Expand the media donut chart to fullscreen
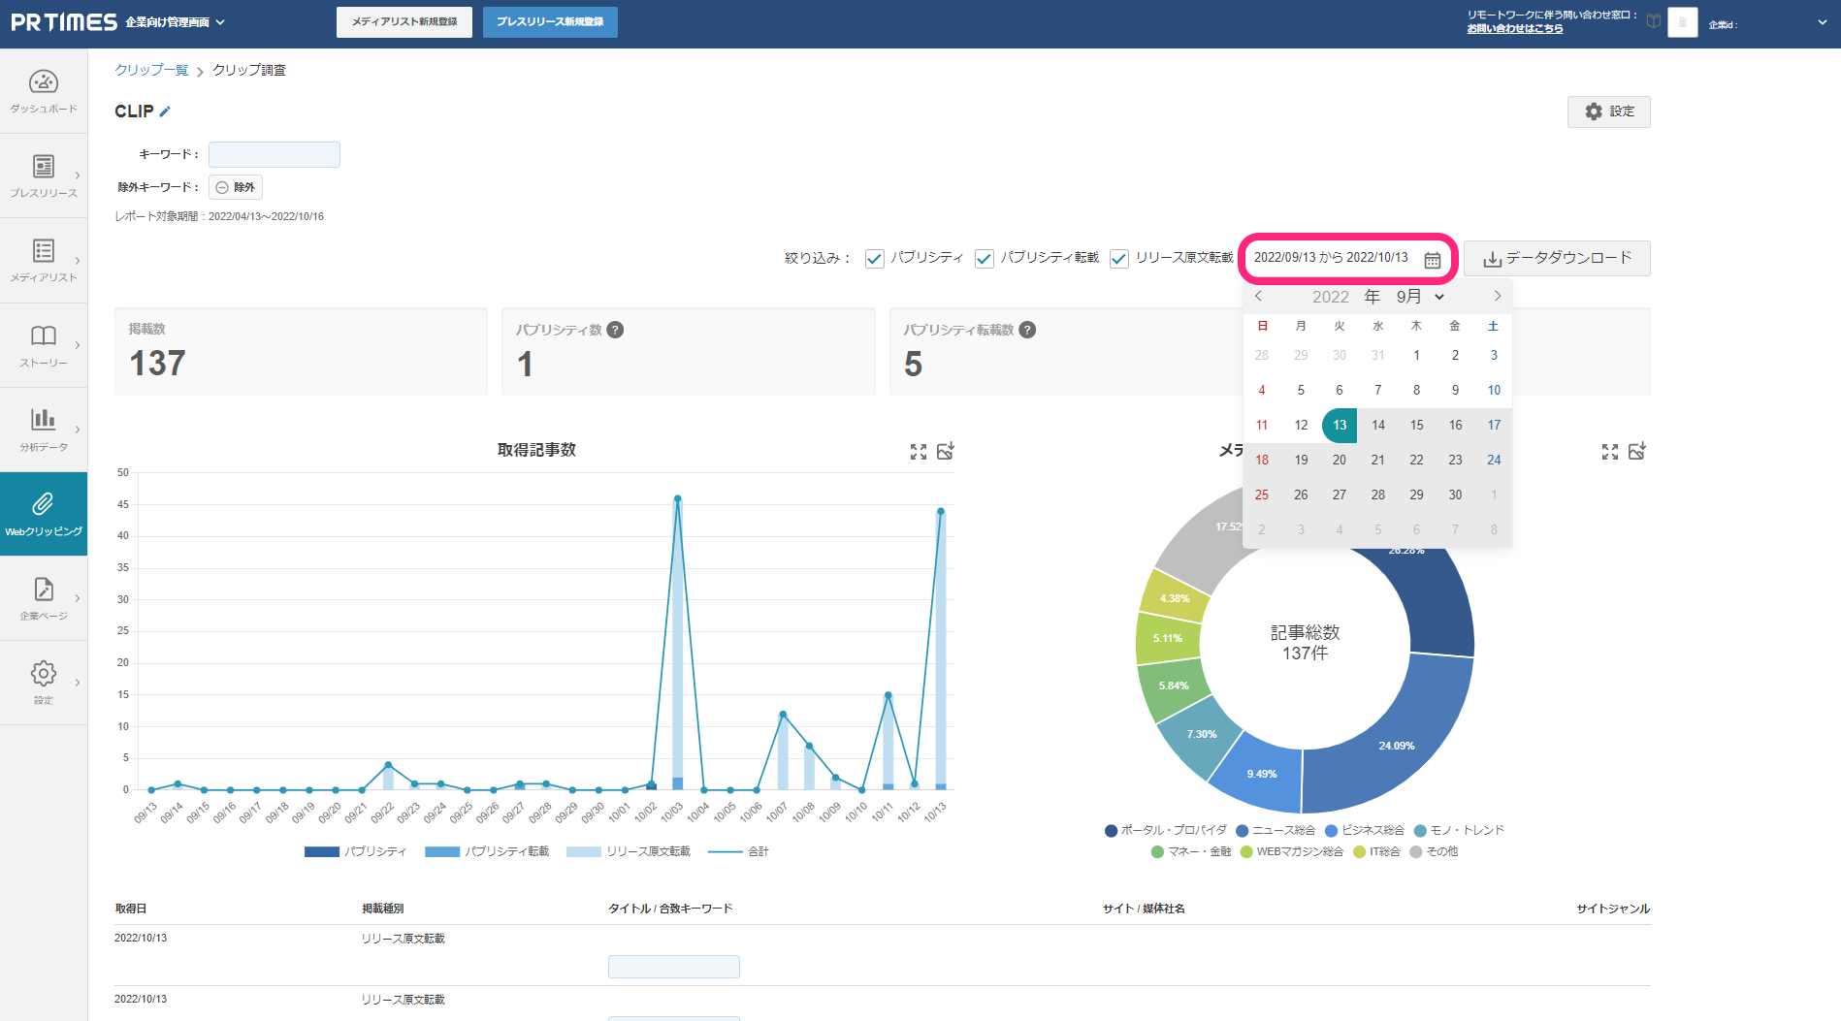Image resolution: width=1841 pixels, height=1021 pixels. pos(1610,452)
